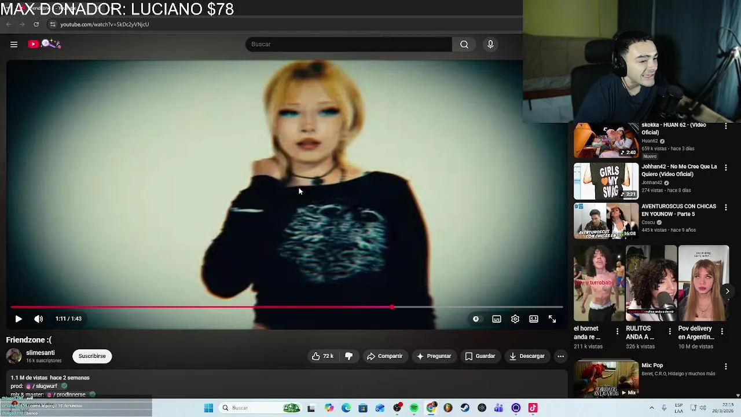The width and height of the screenshot is (741, 417).
Task: Open the el hornet short
Action: [x=599, y=283]
